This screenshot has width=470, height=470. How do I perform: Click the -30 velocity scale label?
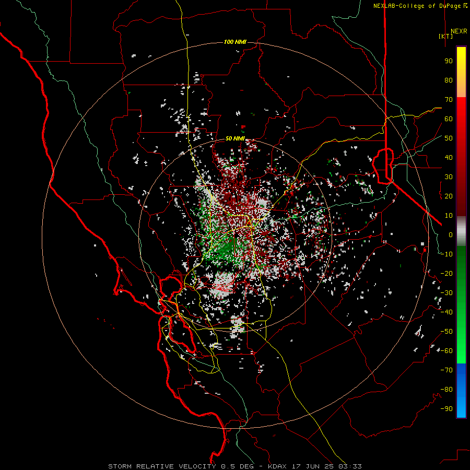[446, 293]
